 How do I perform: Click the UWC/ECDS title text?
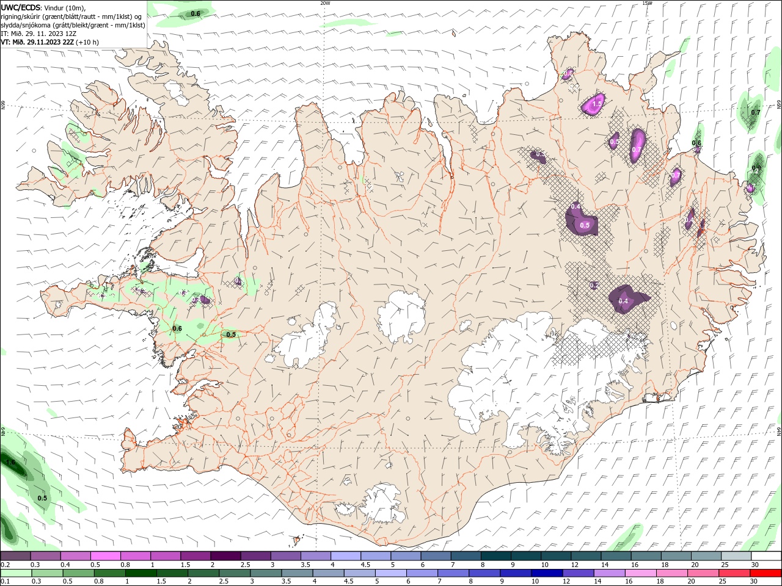pyautogui.click(x=21, y=7)
